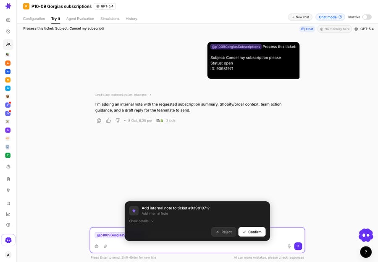Viewport: 378px width, 262px height.
Task: Expand the Drafting subscription changes step
Action: coord(123,95)
